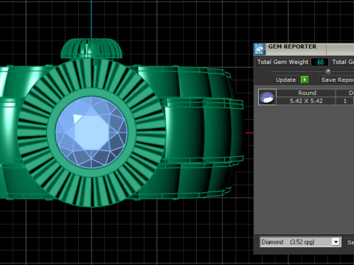The width and height of the screenshot is (354, 265).
Task: Click the Total Gem Weight label
Action: tap(282, 62)
